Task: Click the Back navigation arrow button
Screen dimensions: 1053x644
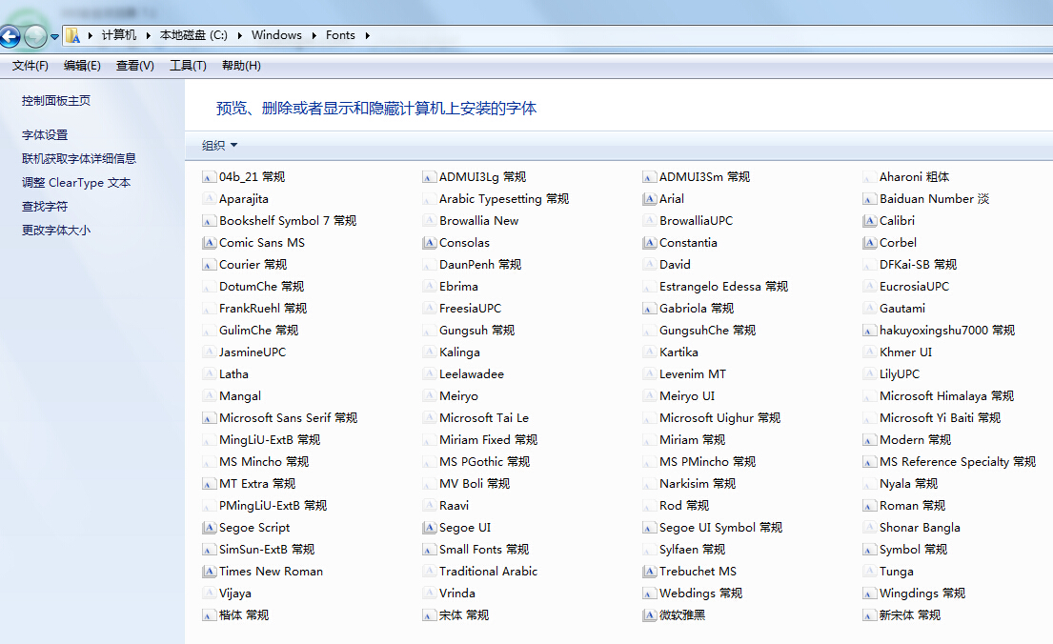Action: [x=10, y=36]
